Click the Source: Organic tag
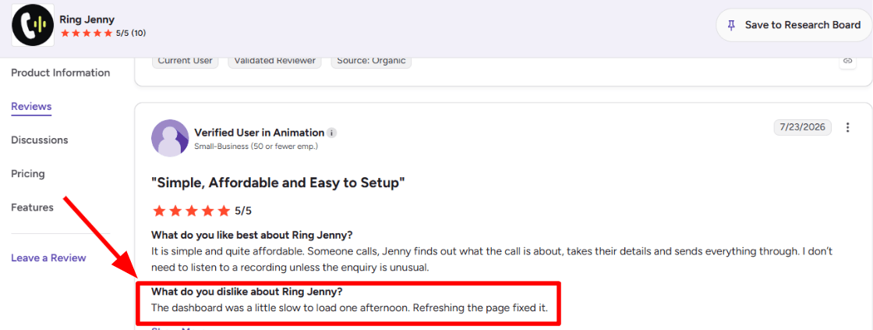 tap(371, 61)
